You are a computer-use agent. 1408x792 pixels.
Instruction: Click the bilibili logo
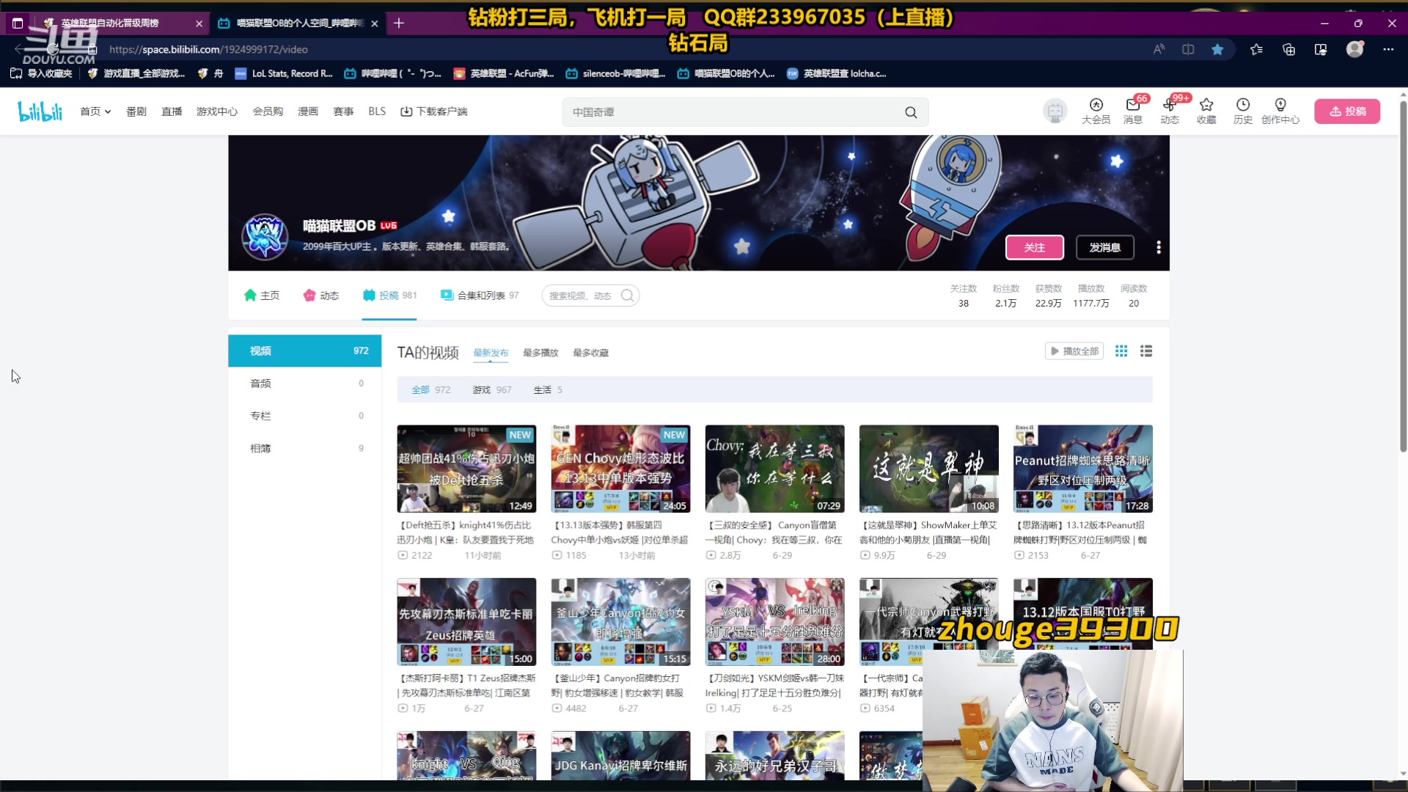pos(40,111)
